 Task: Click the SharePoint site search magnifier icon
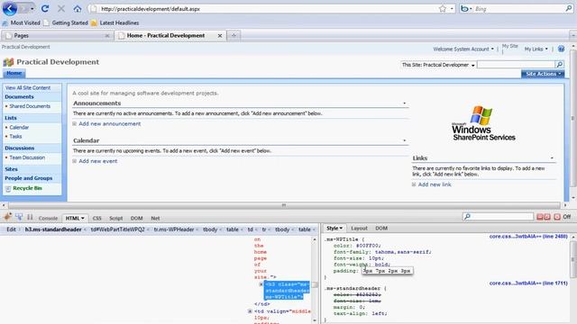pos(559,65)
